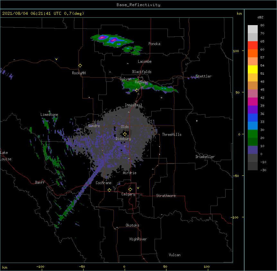Image resolution: width=277 pixels, height=271 pixels.
Task: Click the Blackfalds city label
Action: [x=142, y=72]
